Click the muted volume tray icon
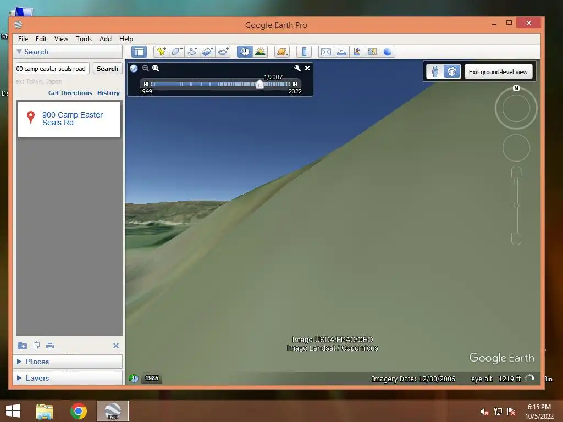 click(x=484, y=412)
